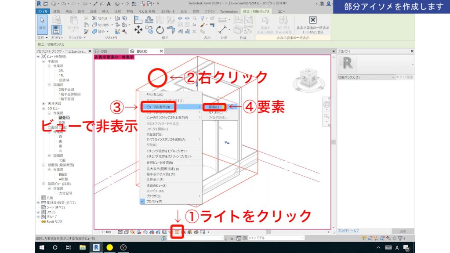Select the 部分3D view in the Project Browser

click(x=65, y=117)
